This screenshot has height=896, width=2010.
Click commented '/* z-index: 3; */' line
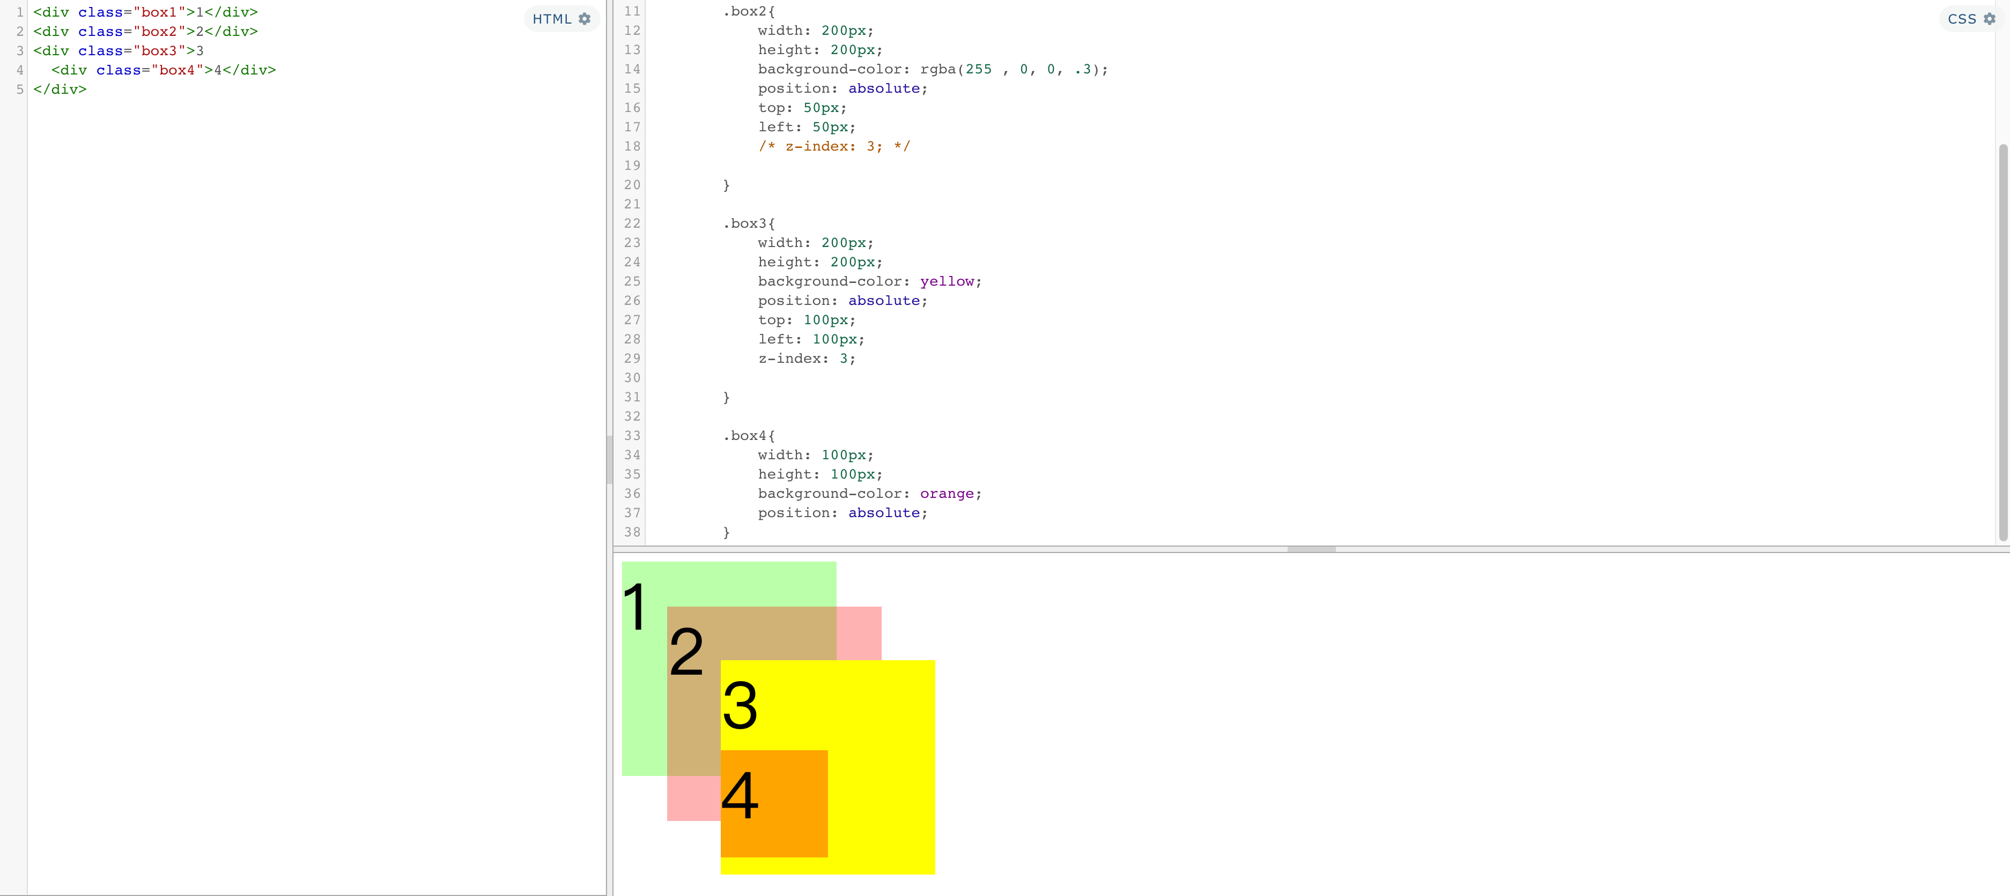point(834,147)
